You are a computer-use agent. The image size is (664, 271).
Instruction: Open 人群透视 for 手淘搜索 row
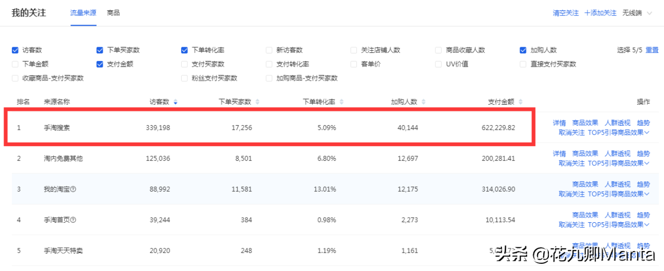618,123
